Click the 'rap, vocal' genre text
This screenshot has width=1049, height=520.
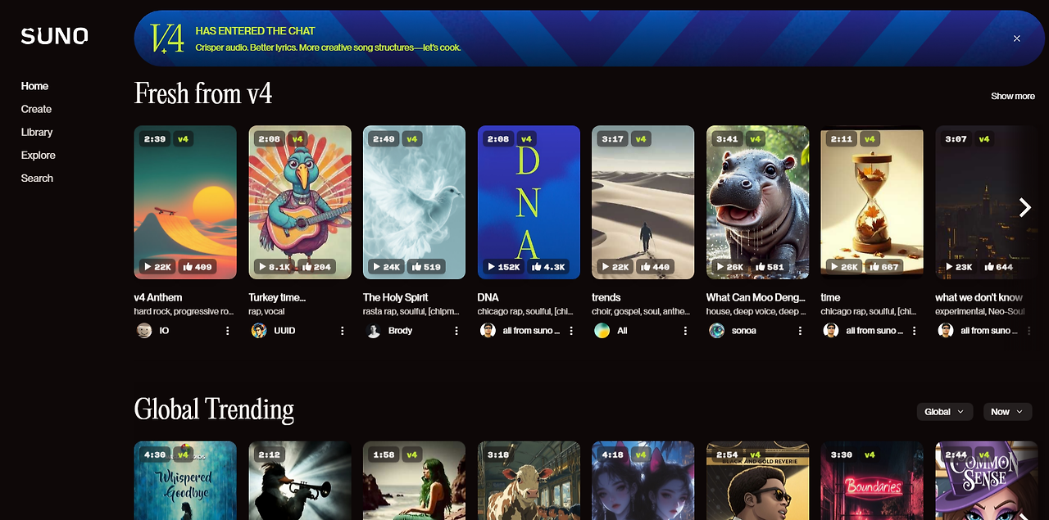(267, 312)
